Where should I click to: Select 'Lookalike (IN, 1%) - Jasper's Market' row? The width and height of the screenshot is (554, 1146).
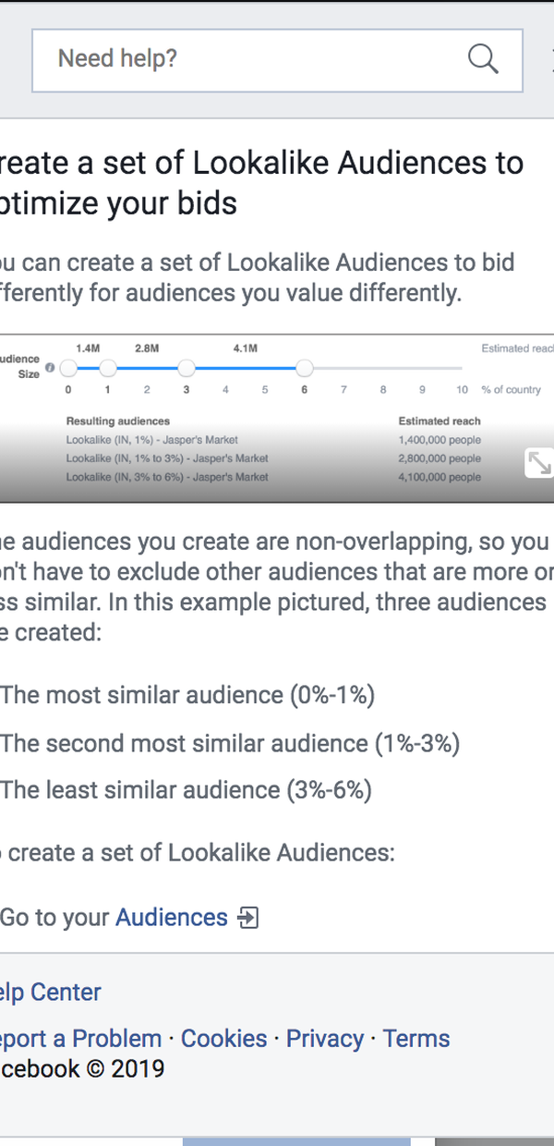coord(273,440)
